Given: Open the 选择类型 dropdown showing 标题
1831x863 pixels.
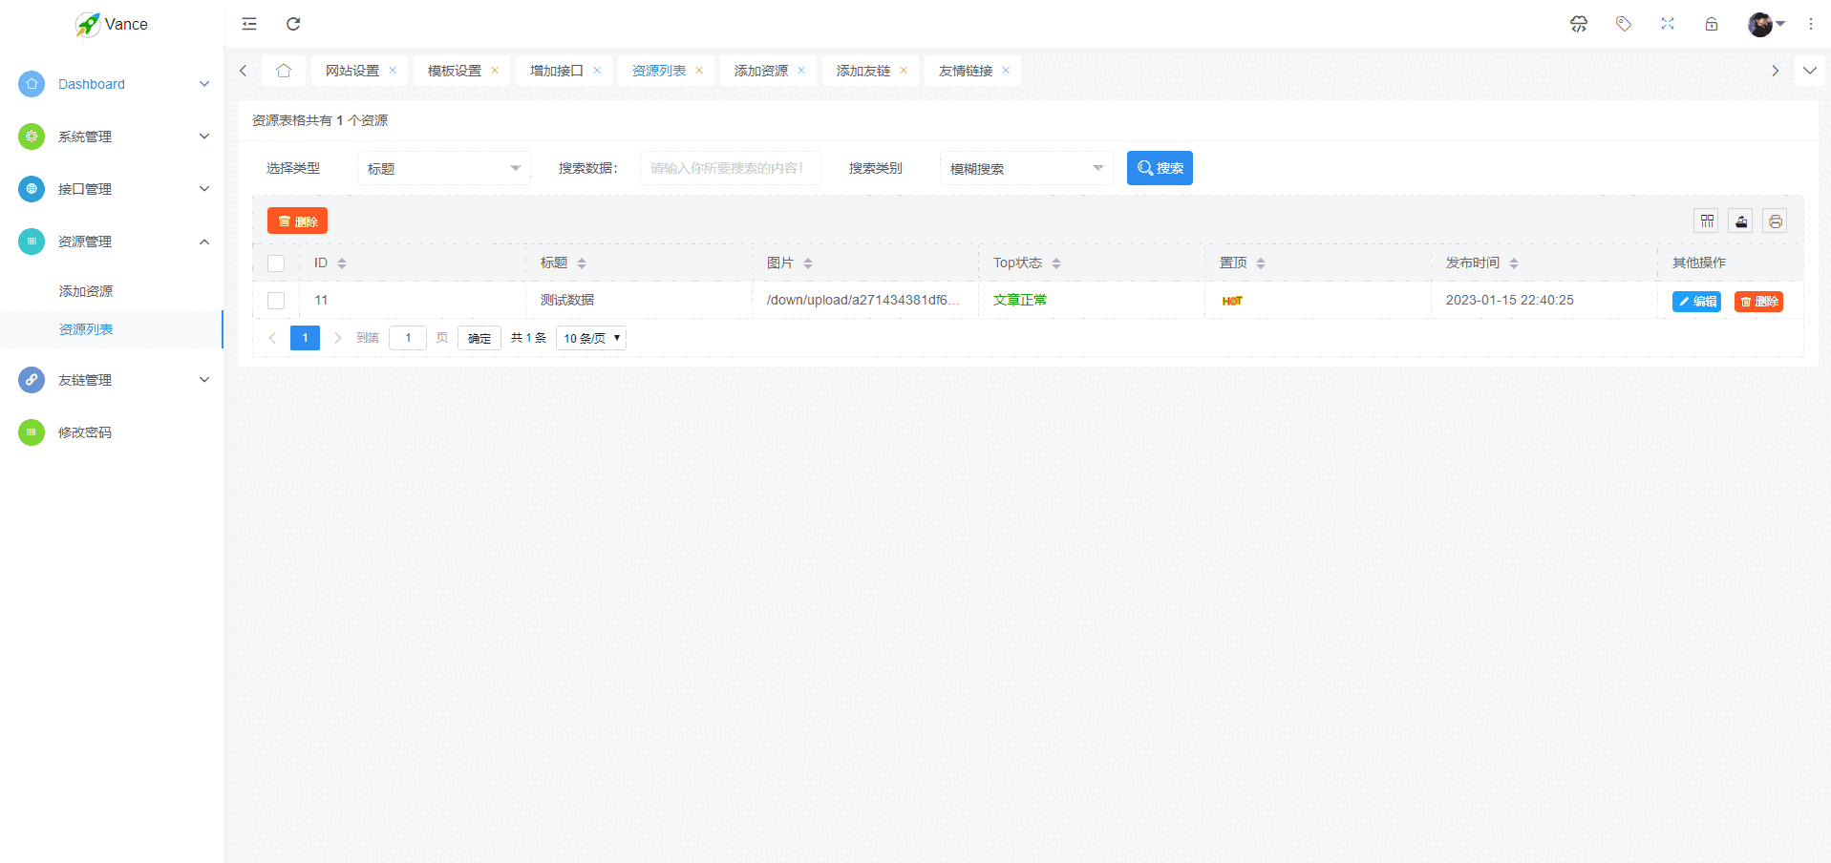Looking at the screenshot, I should pos(443,169).
